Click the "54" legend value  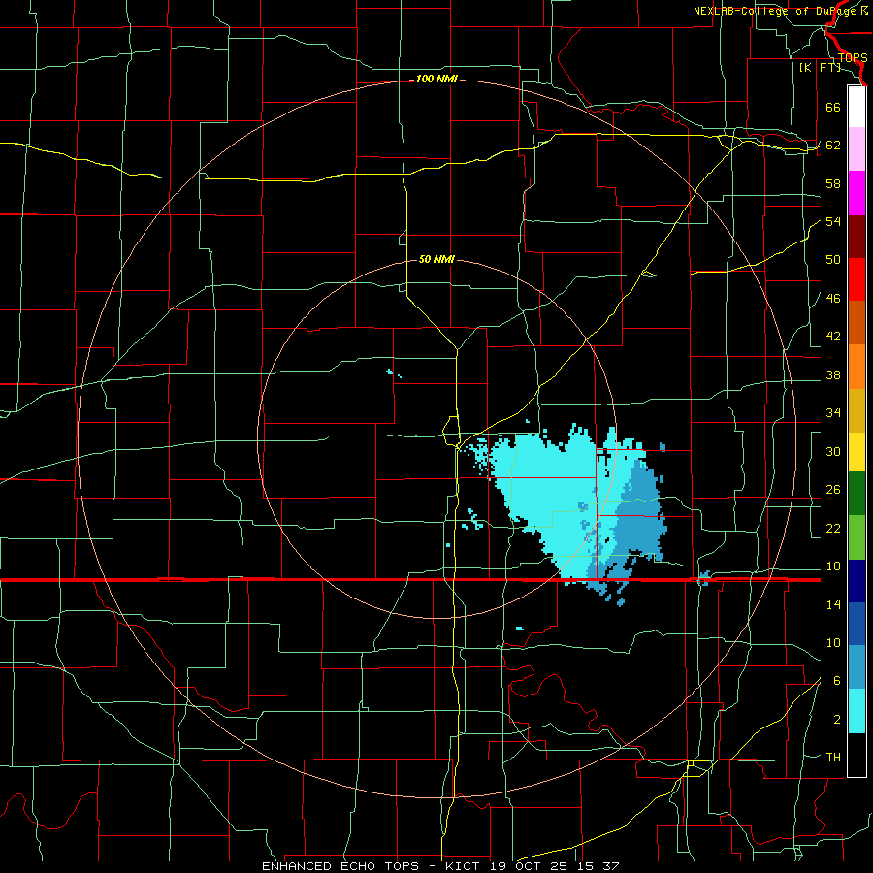tap(833, 221)
